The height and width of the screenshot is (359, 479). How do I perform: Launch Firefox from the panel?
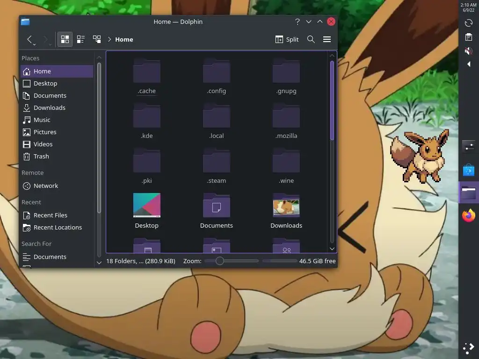tap(469, 215)
